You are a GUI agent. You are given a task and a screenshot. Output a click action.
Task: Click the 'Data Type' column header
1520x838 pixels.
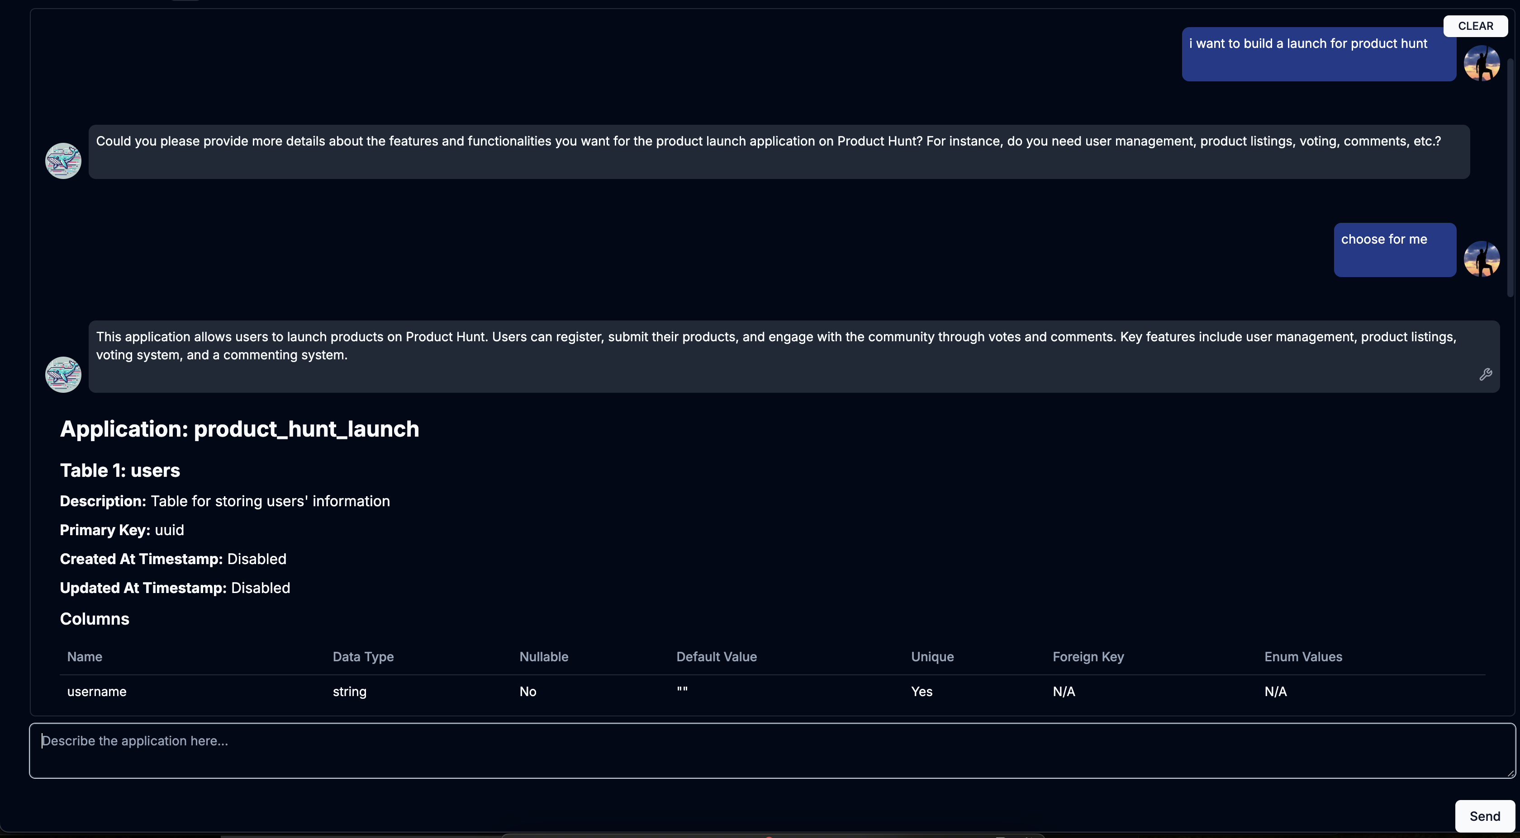pos(363,657)
